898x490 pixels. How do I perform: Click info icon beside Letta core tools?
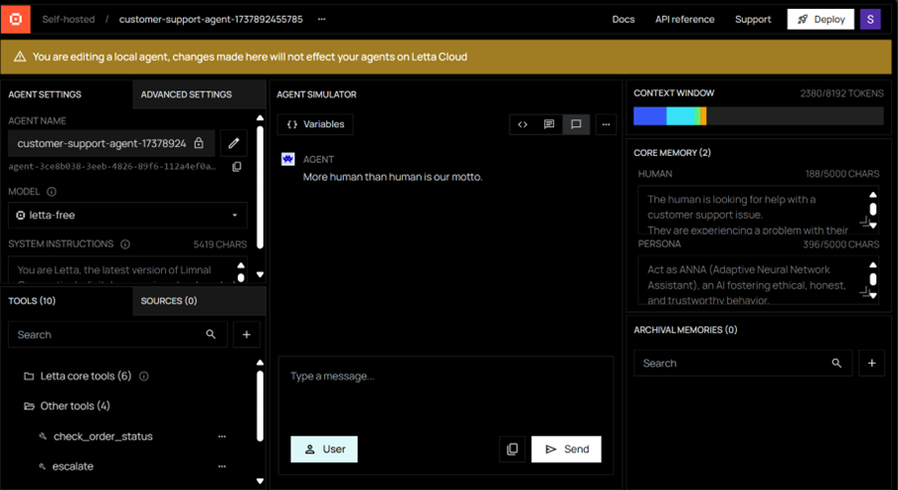tap(144, 376)
